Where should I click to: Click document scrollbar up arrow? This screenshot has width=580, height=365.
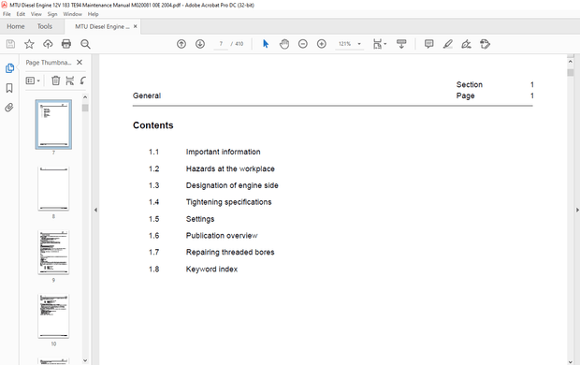coord(571,61)
